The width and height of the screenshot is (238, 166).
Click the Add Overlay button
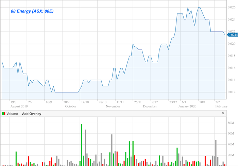click(x=32, y=114)
